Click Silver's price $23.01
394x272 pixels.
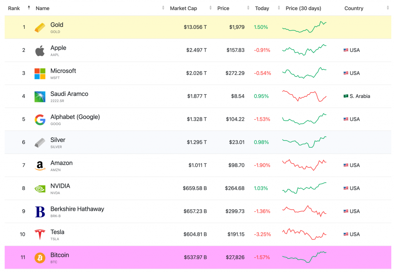click(237, 142)
